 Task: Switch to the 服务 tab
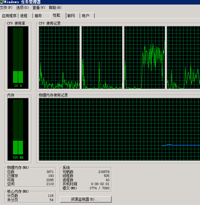[x=42, y=16]
